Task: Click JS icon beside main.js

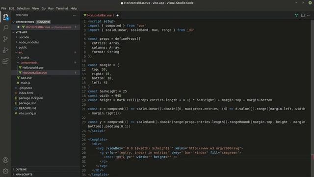Action: click(x=18, y=83)
